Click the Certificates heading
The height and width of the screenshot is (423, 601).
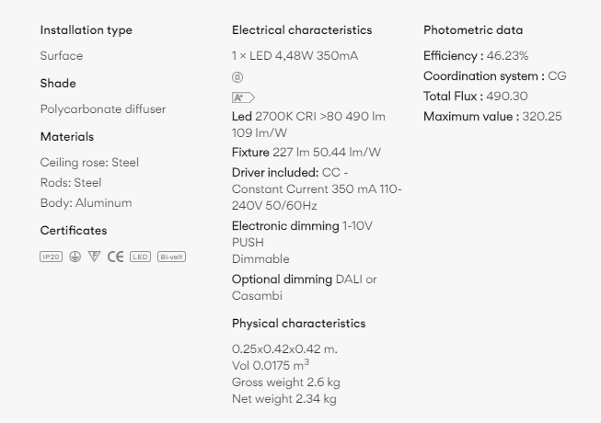point(74,231)
